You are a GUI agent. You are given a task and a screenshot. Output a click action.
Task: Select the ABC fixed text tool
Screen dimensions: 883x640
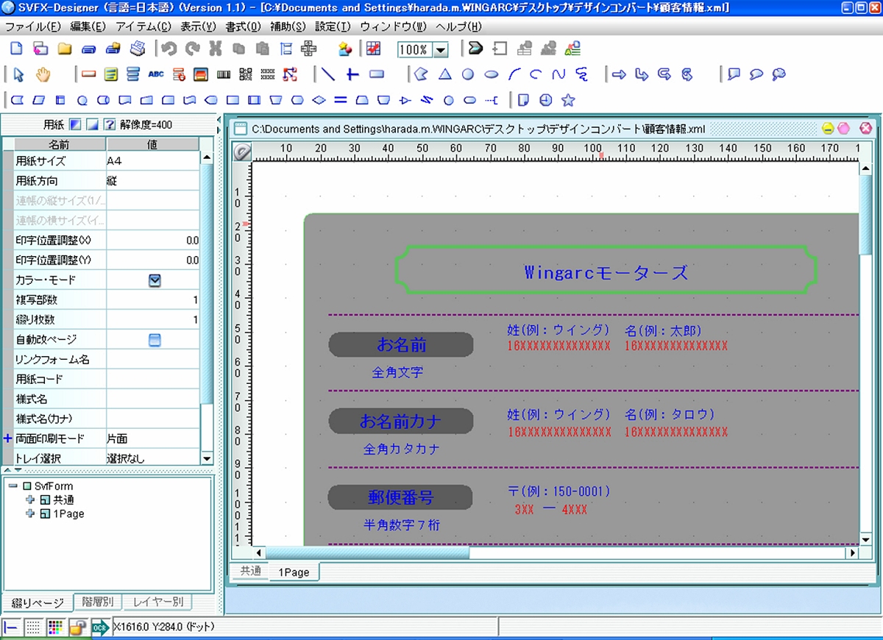point(156,74)
